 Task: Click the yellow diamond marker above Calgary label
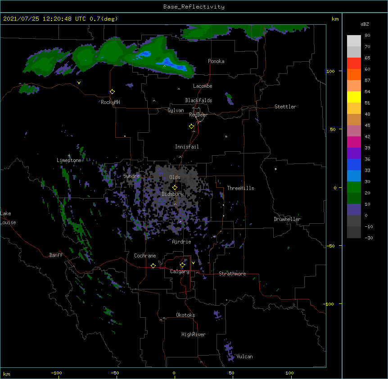[x=182, y=265]
